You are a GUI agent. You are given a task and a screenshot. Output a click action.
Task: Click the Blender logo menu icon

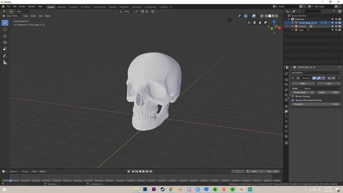pyautogui.click(x=3, y=6)
